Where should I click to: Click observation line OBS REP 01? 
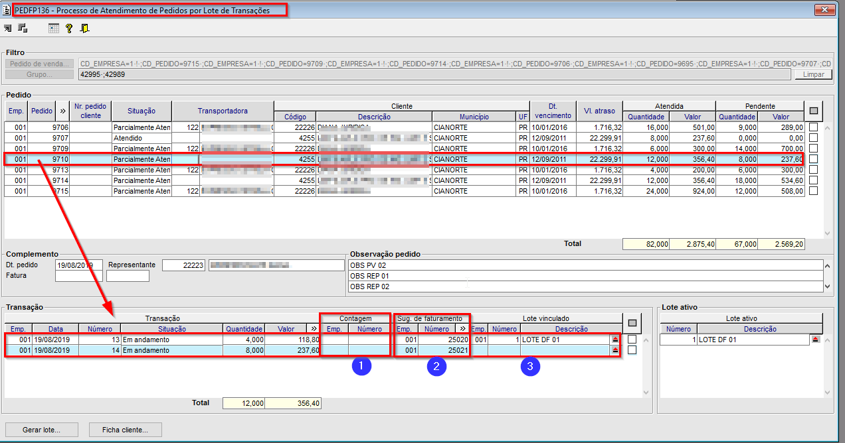pos(585,276)
